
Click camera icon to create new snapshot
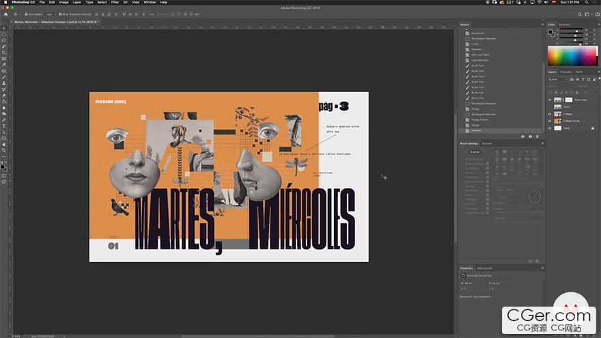click(x=530, y=137)
